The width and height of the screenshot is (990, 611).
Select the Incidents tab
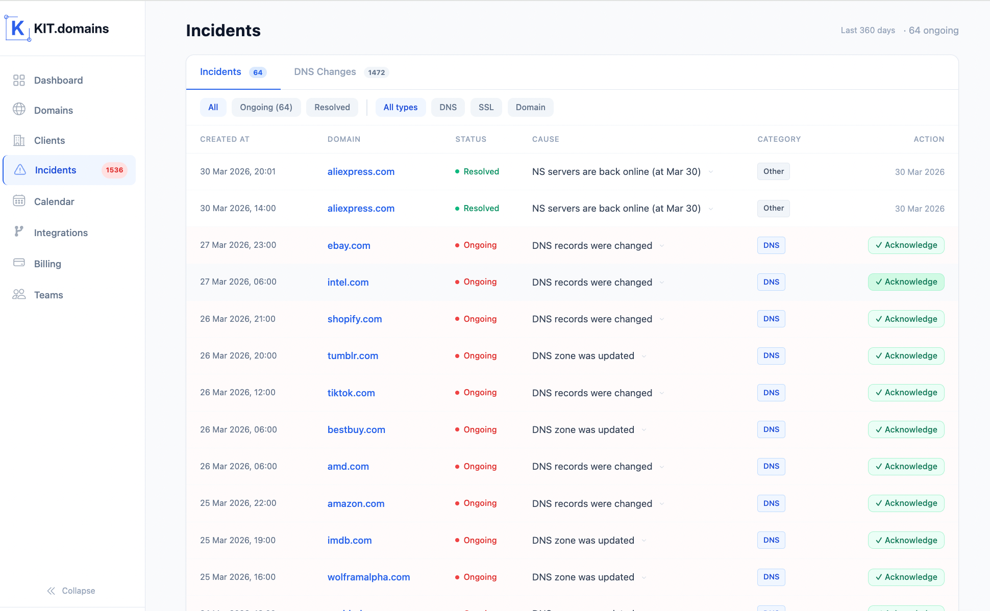(220, 72)
